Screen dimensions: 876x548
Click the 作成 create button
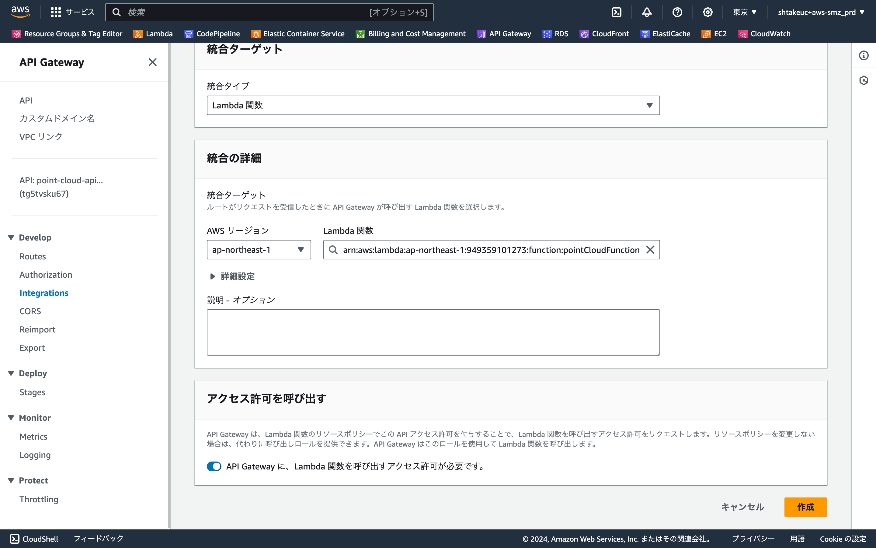pyautogui.click(x=805, y=507)
